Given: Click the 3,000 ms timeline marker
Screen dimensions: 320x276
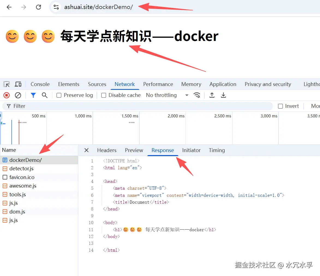Looking at the screenshot, I should tap(269, 116).
